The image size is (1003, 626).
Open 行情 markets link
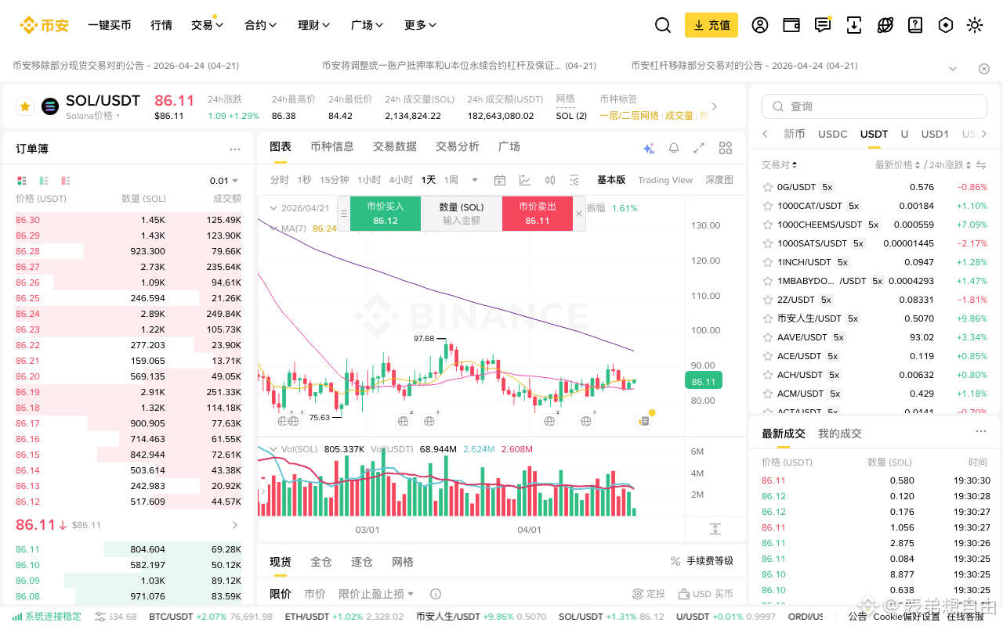click(161, 25)
